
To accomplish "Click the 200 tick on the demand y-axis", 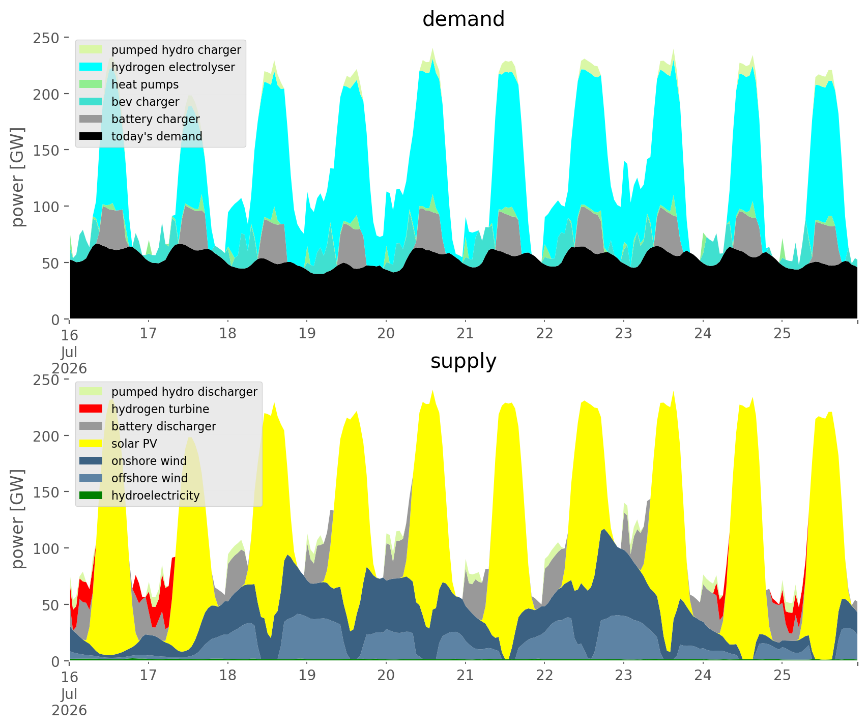I will click(47, 94).
